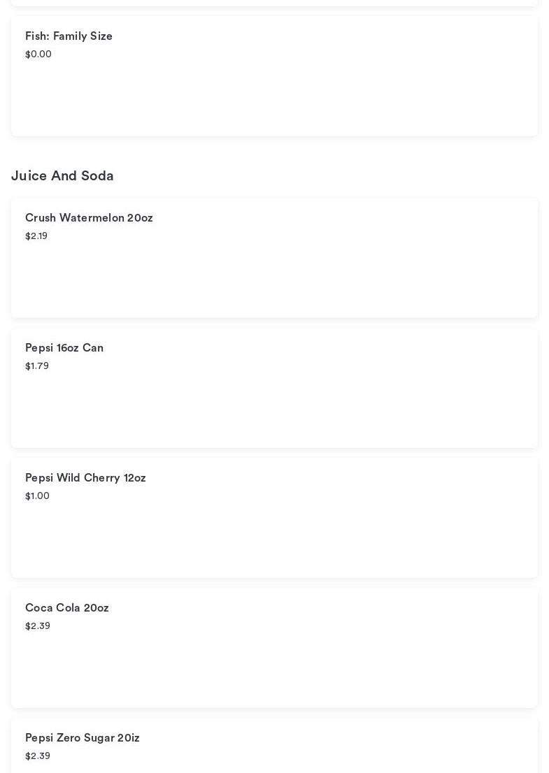Image resolution: width=549 pixels, height=773 pixels.
Task: Open the Pepsi 16oz Can item card
Action: pos(274,405)
